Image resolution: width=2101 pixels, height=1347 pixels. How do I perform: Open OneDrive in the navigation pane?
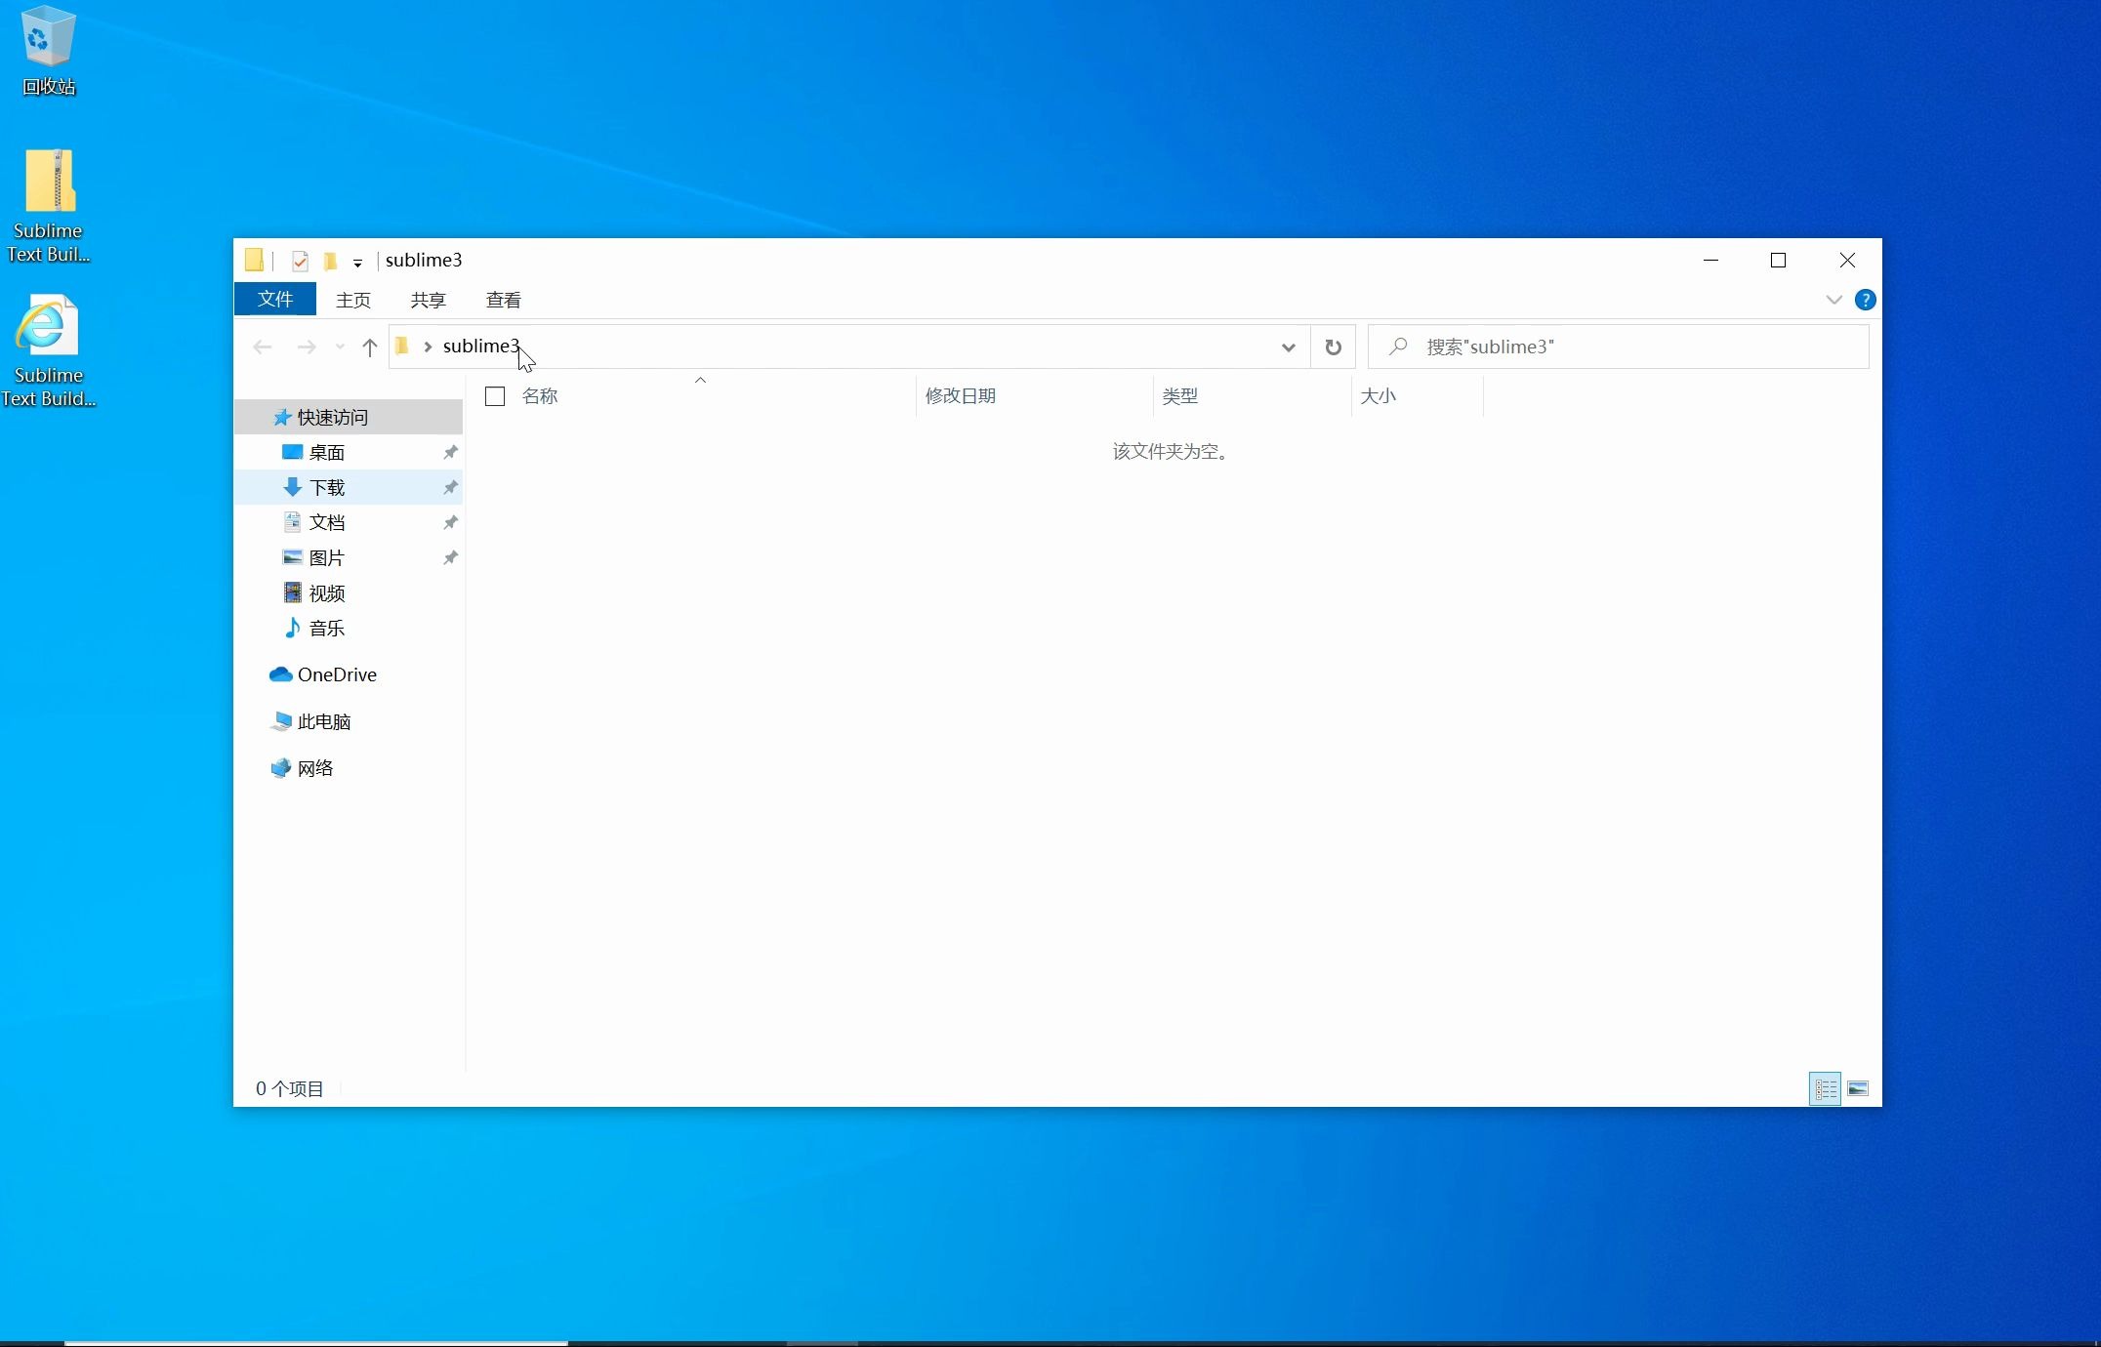click(x=349, y=674)
